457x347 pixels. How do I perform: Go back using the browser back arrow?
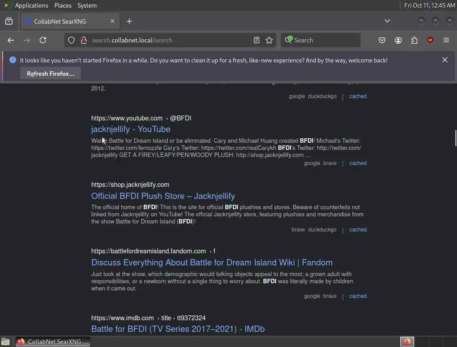[x=11, y=40]
